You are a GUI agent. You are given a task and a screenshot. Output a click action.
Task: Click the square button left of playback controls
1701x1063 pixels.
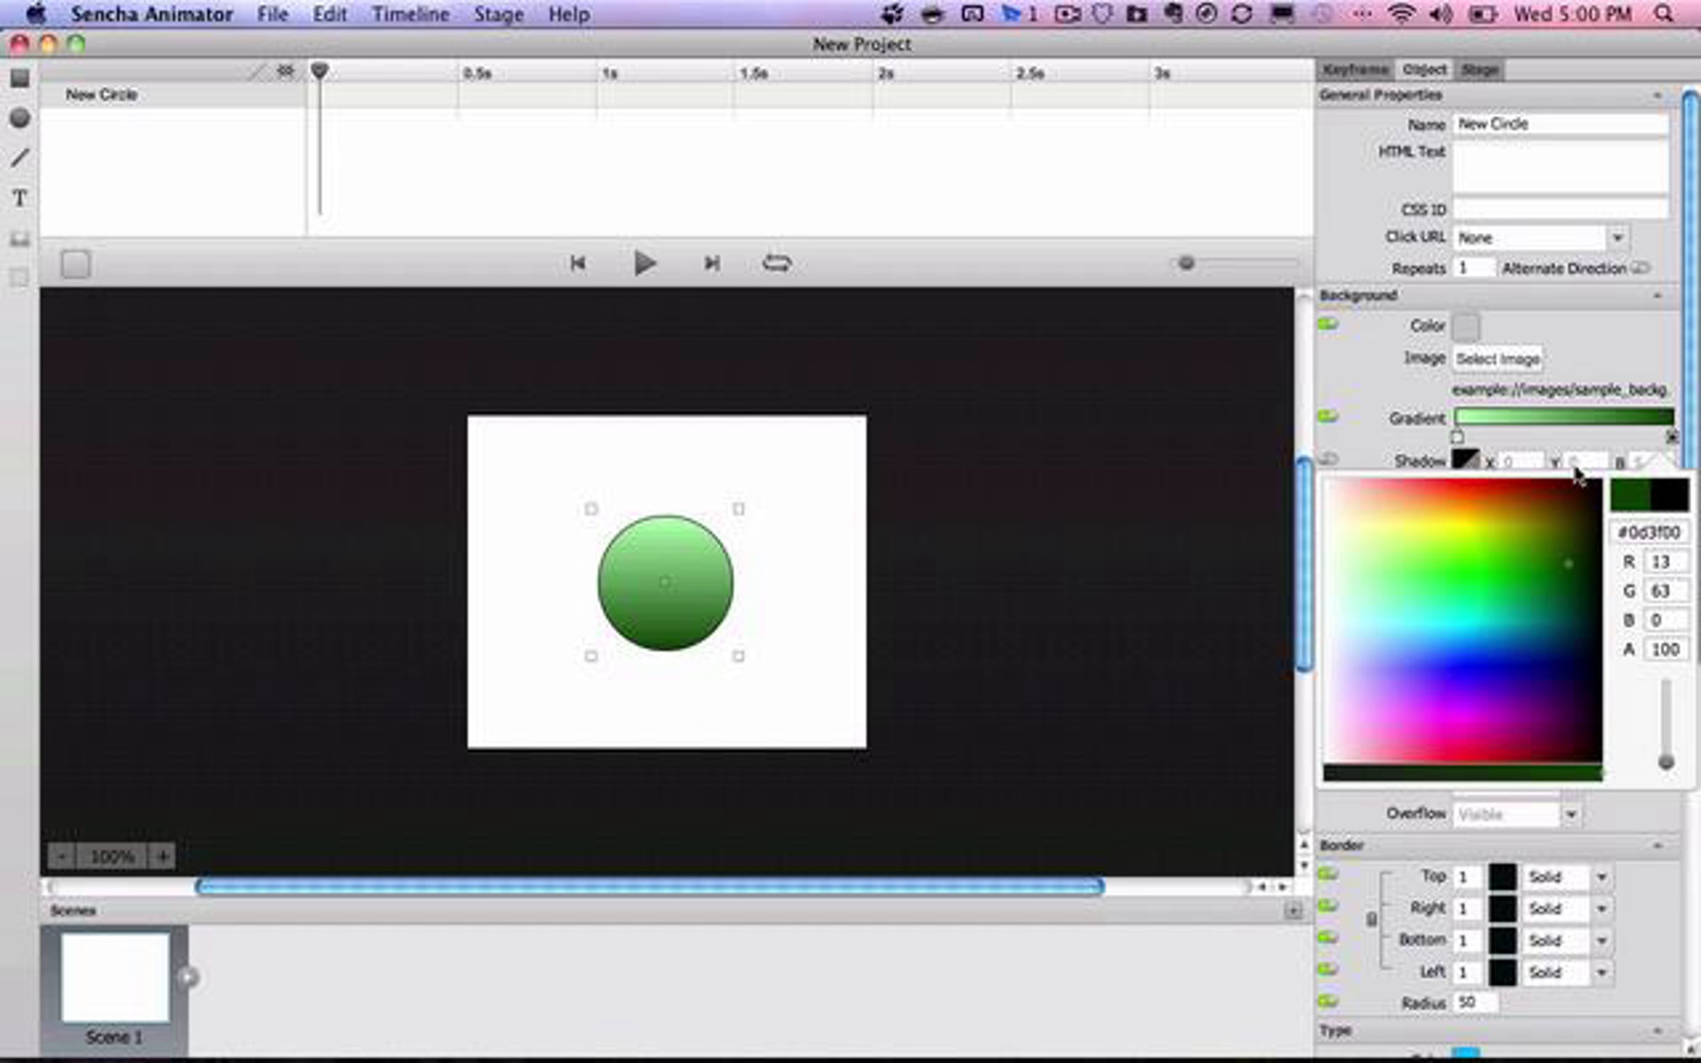click(x=75, y=264)
